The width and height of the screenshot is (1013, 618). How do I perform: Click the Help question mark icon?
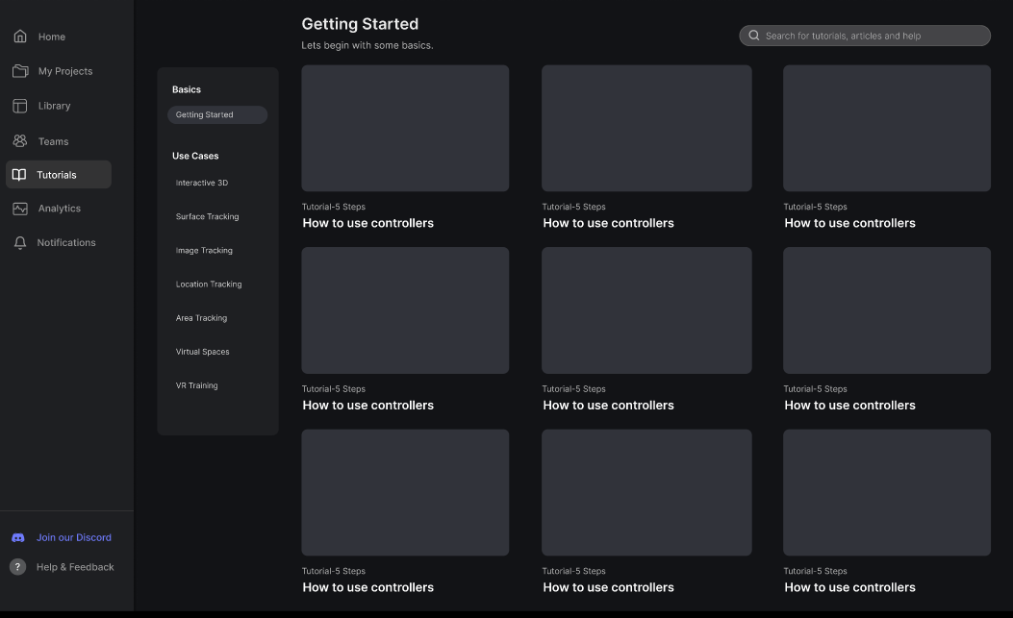click(x=18, y=567)
